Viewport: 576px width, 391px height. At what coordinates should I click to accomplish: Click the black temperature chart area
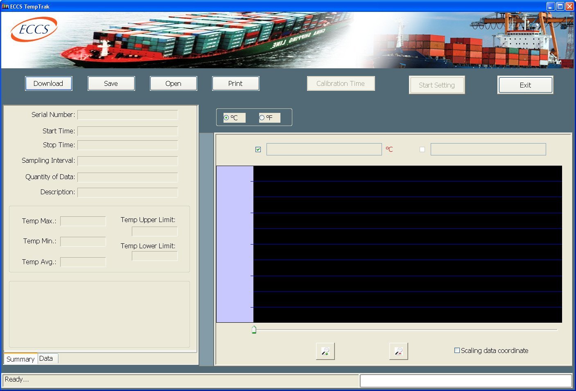click(x=408, y=244)
